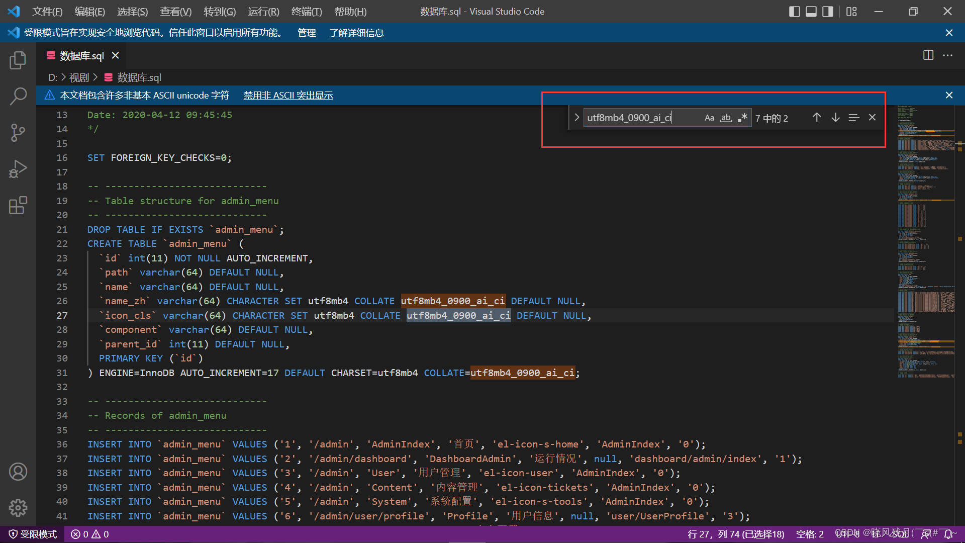Toggle Match Case in find widget
965x543 pixels.
click(709, 118)
